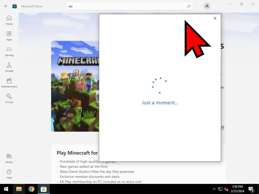259x194 pixels.
Task: Click the share icon beside the dialog
Action: (223, 127)
